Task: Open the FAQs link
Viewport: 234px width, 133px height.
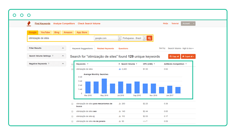Action: [166, 24]
